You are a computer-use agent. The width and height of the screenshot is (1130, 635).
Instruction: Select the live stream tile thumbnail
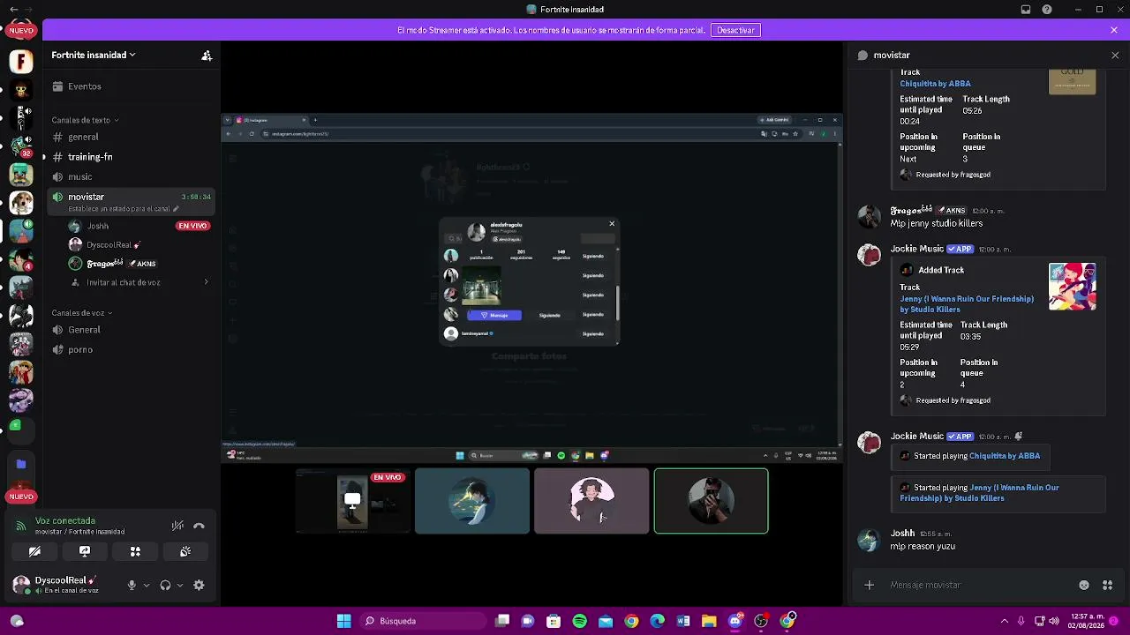353,501
